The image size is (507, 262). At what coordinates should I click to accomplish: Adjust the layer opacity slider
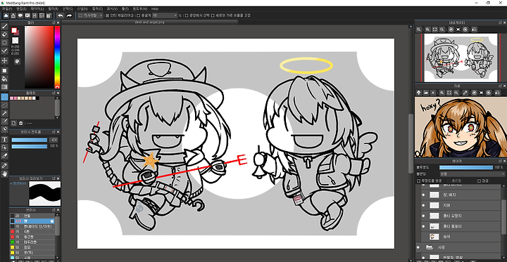tap(466, 168)
